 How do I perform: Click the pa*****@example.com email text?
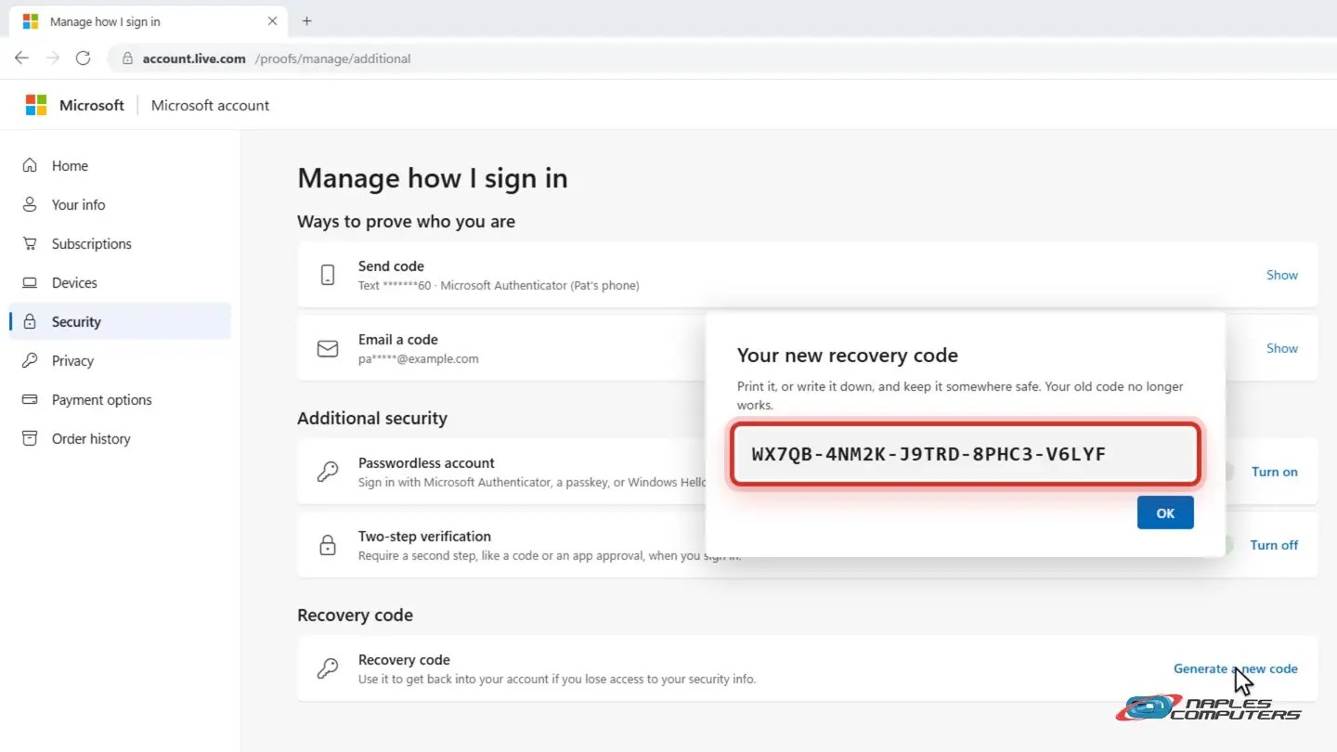(419, 358)
